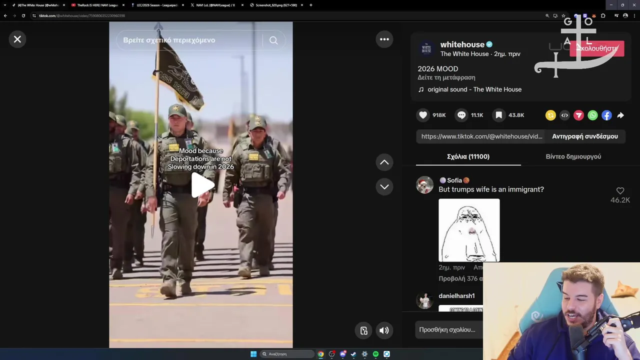This screenshot has height=360, width=640.
Task: Expand Προβολή 376 replies on Sofia's comment
Action: pyautogui.click(x=461, y=278)
